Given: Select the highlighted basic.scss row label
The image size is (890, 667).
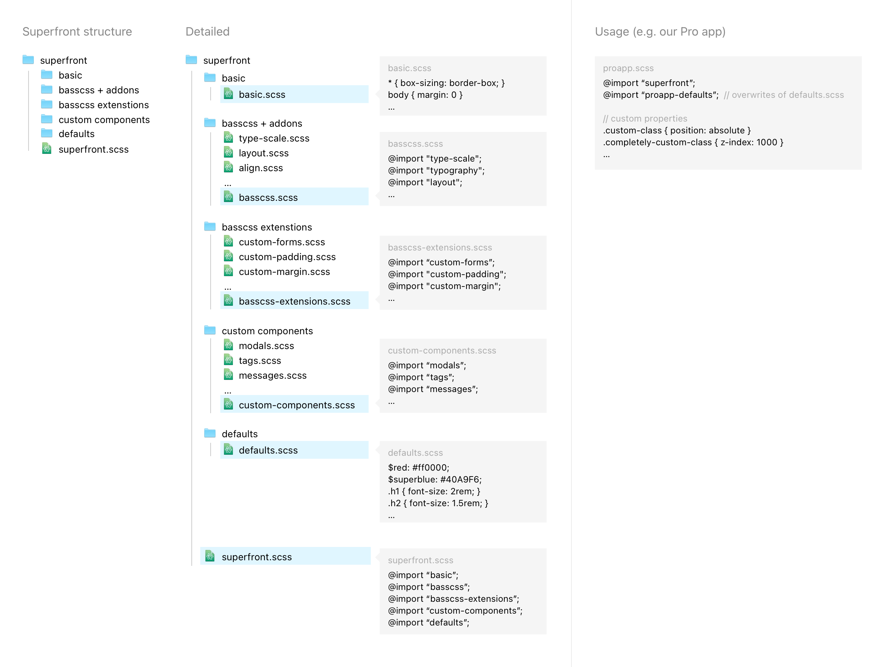Looking at the screenshot, I should tap(262, 94).
